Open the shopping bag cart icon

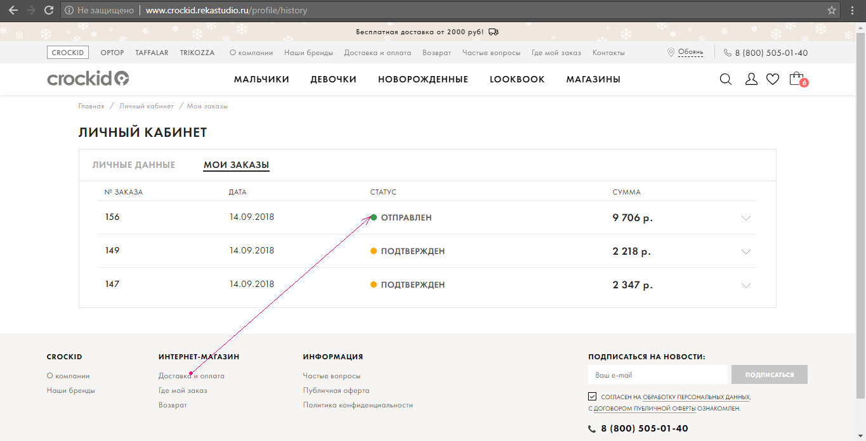point(796,79)
